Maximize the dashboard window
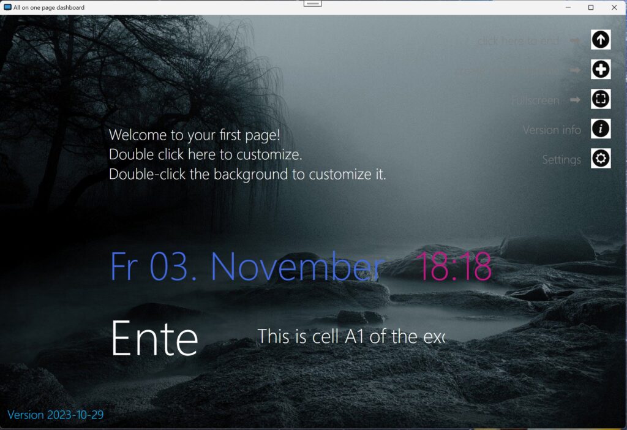Image resolution: width=627 pixels, height=430 pixels. pos(591,7)
